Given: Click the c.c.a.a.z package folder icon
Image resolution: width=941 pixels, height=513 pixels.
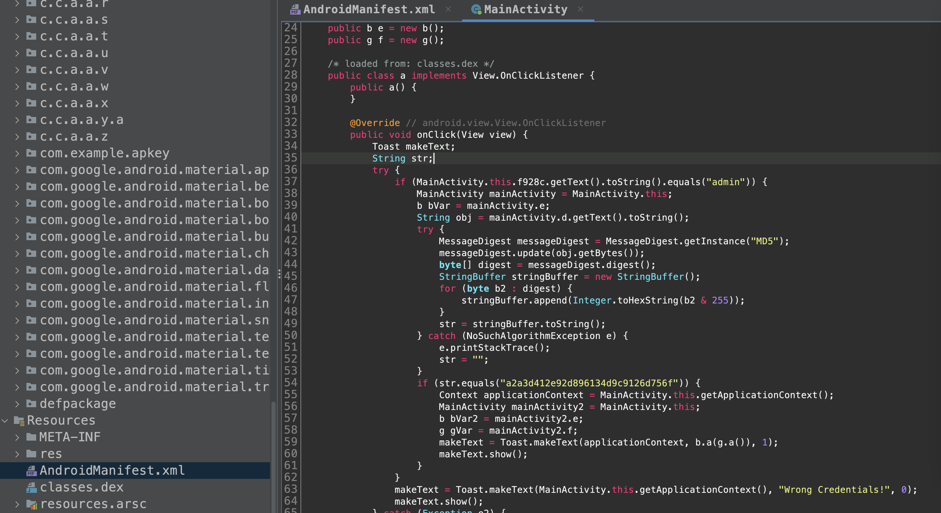Looking at the screenshot, I should coord(31,136).
